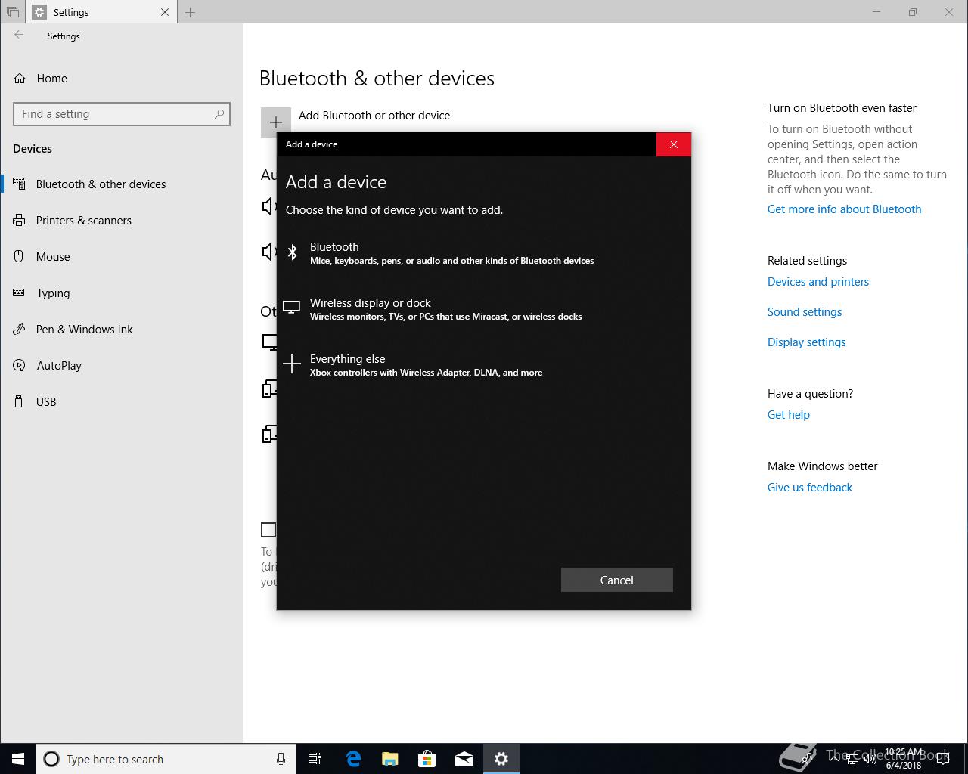Launch Microsoft Store from the taskbar

pos(427,759)
